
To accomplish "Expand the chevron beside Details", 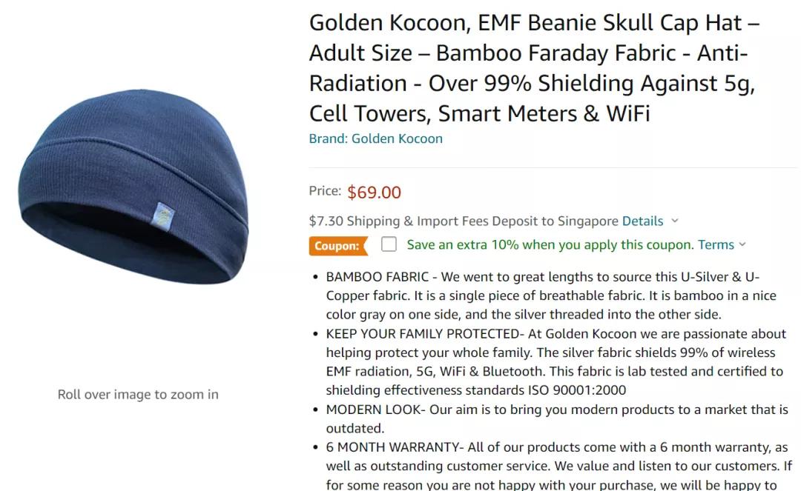I will [x=674, y=221].
